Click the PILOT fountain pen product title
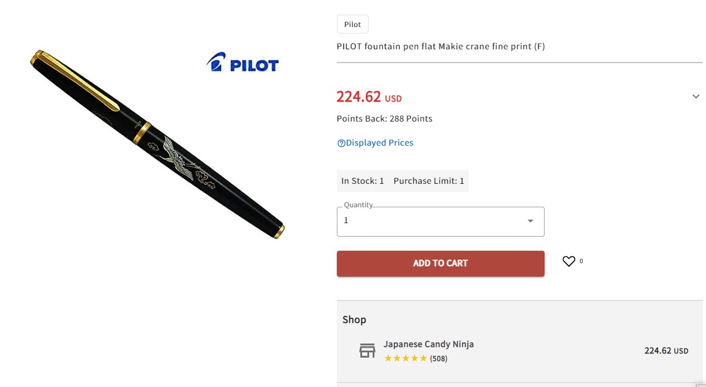Viewport: 706px width, 387px height. coord(441,46)
